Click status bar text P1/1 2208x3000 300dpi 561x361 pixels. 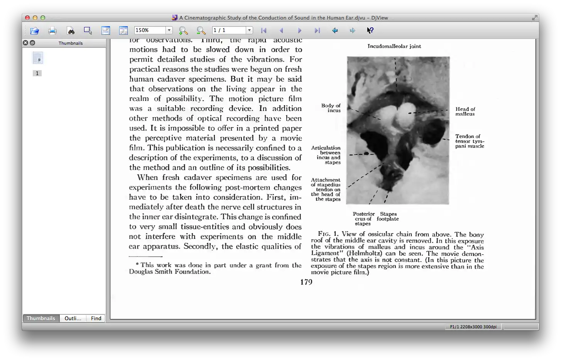(473, 327)
